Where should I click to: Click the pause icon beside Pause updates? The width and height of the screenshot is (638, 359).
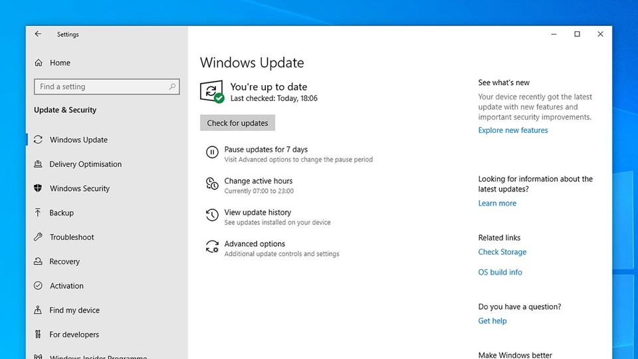point(212,152)
